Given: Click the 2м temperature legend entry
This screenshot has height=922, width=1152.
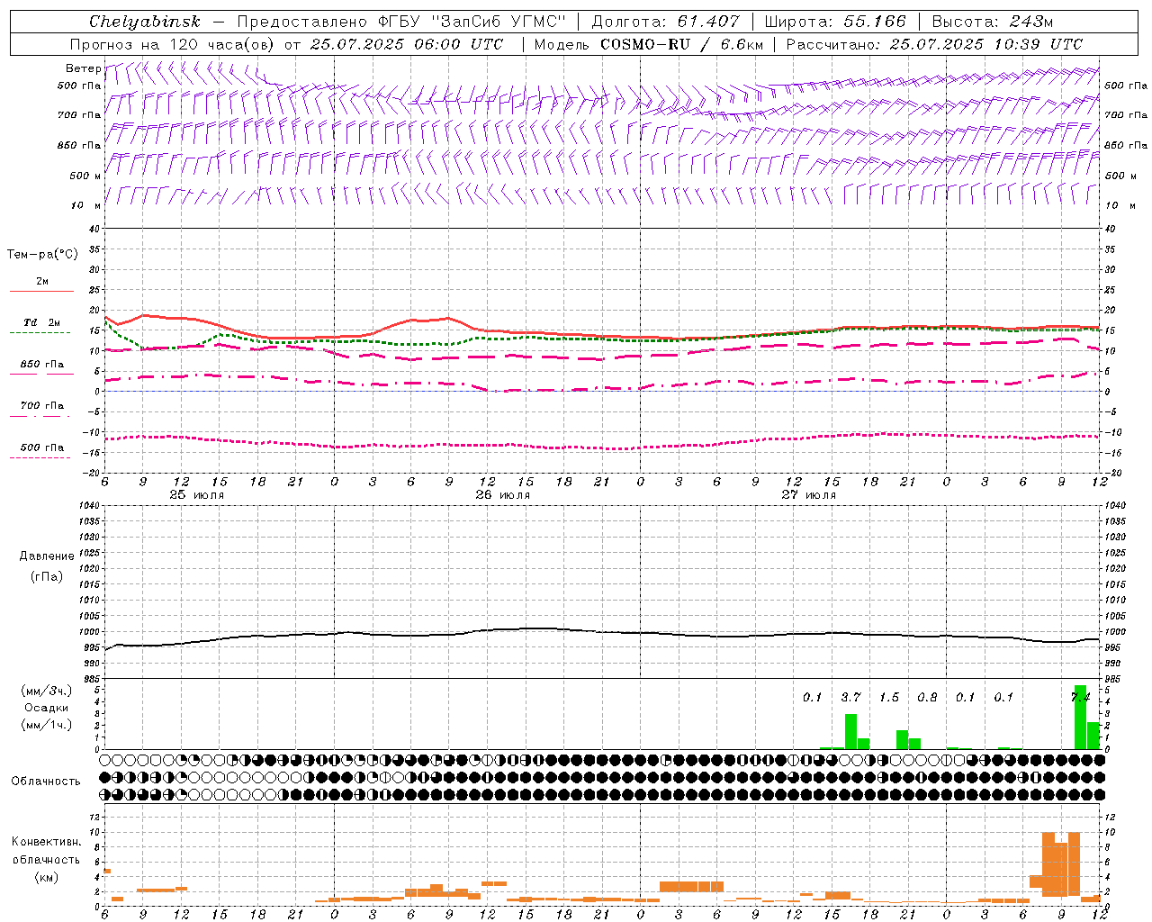Looking at the screenshot, I should tap(42, 282).
